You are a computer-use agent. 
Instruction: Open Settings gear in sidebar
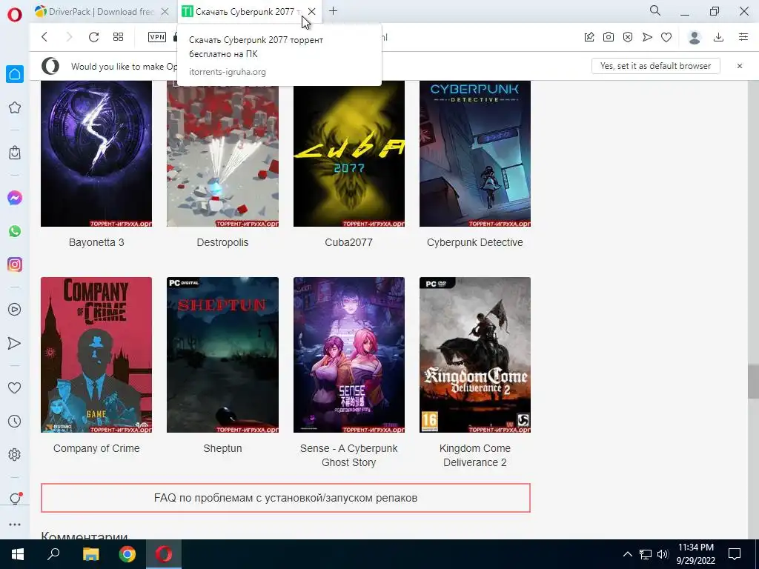[15, 454]
